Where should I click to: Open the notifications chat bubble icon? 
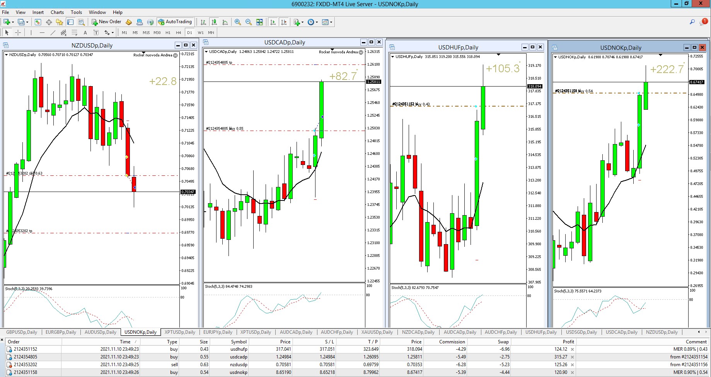pyautogui.click(x=703, y=22)
